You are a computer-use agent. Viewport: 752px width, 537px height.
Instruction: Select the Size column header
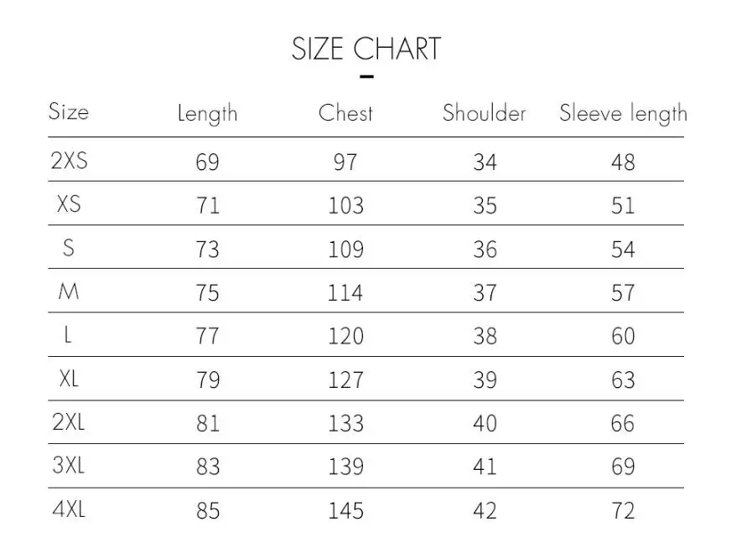69,111
